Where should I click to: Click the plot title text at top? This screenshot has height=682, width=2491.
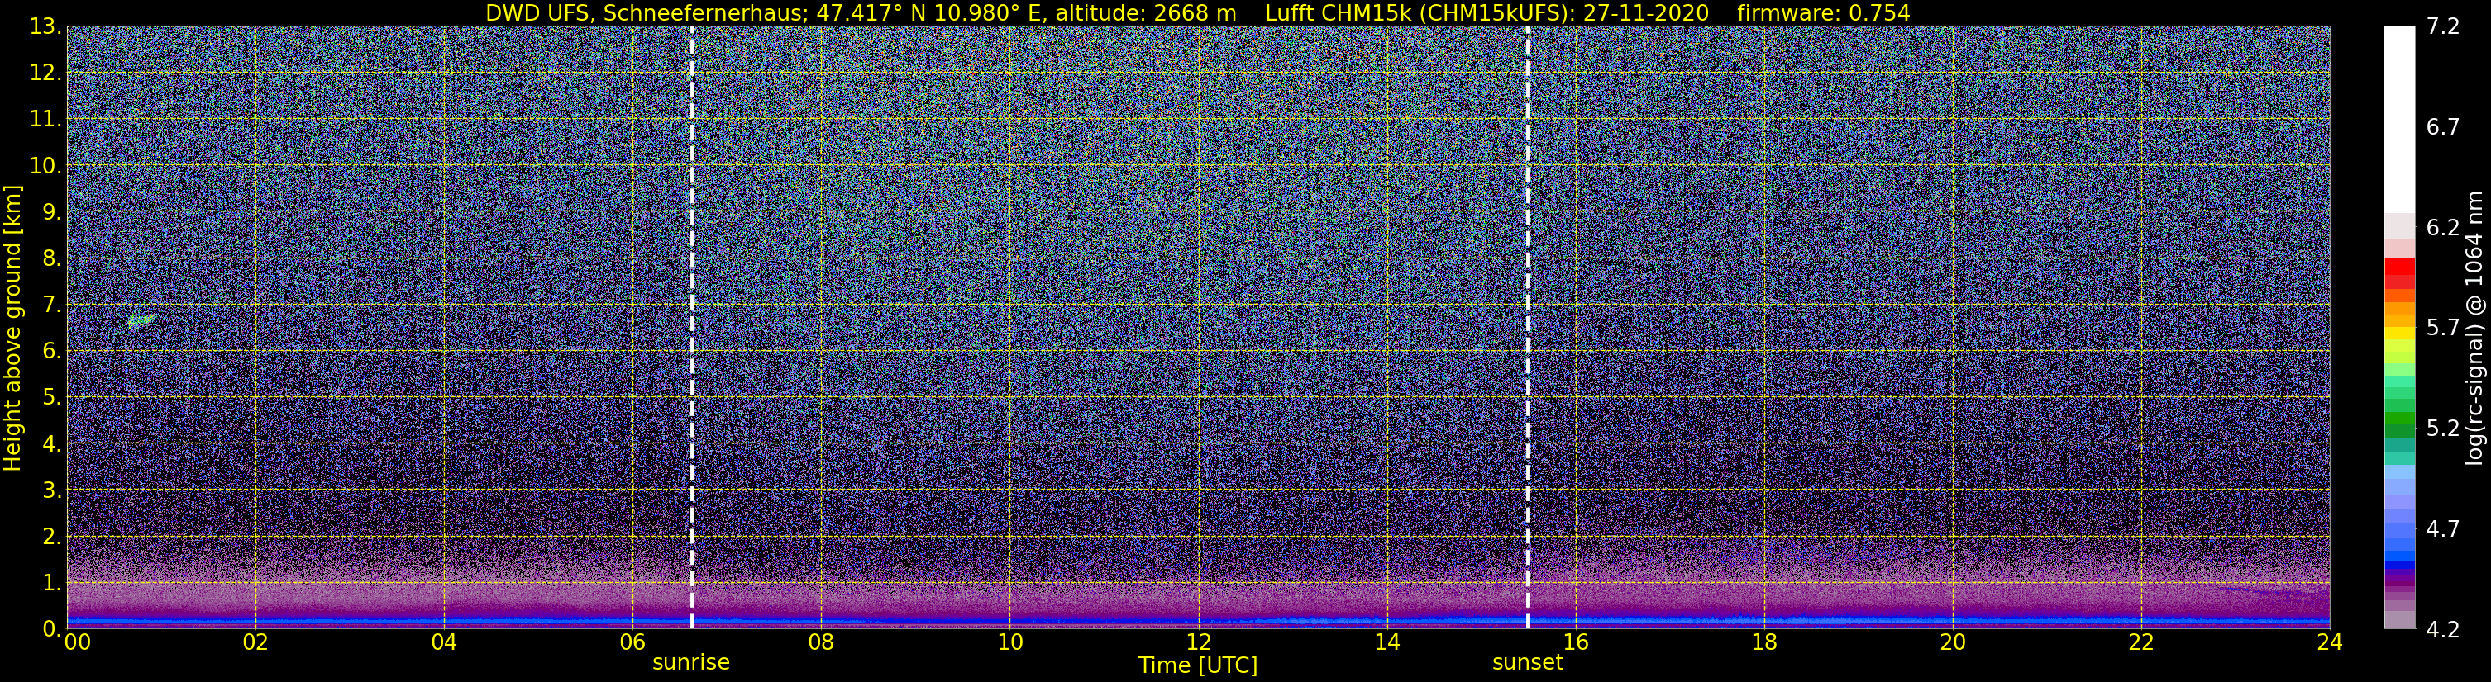pos(1197,12)
